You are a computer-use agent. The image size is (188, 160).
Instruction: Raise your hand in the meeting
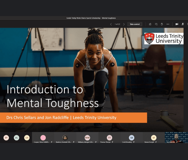(162, 24)
